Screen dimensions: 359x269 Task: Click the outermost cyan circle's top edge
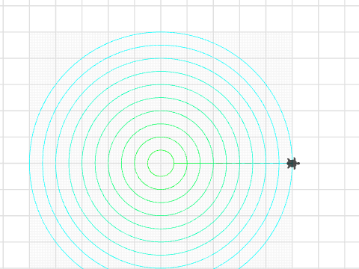click(x=161, y=32)
